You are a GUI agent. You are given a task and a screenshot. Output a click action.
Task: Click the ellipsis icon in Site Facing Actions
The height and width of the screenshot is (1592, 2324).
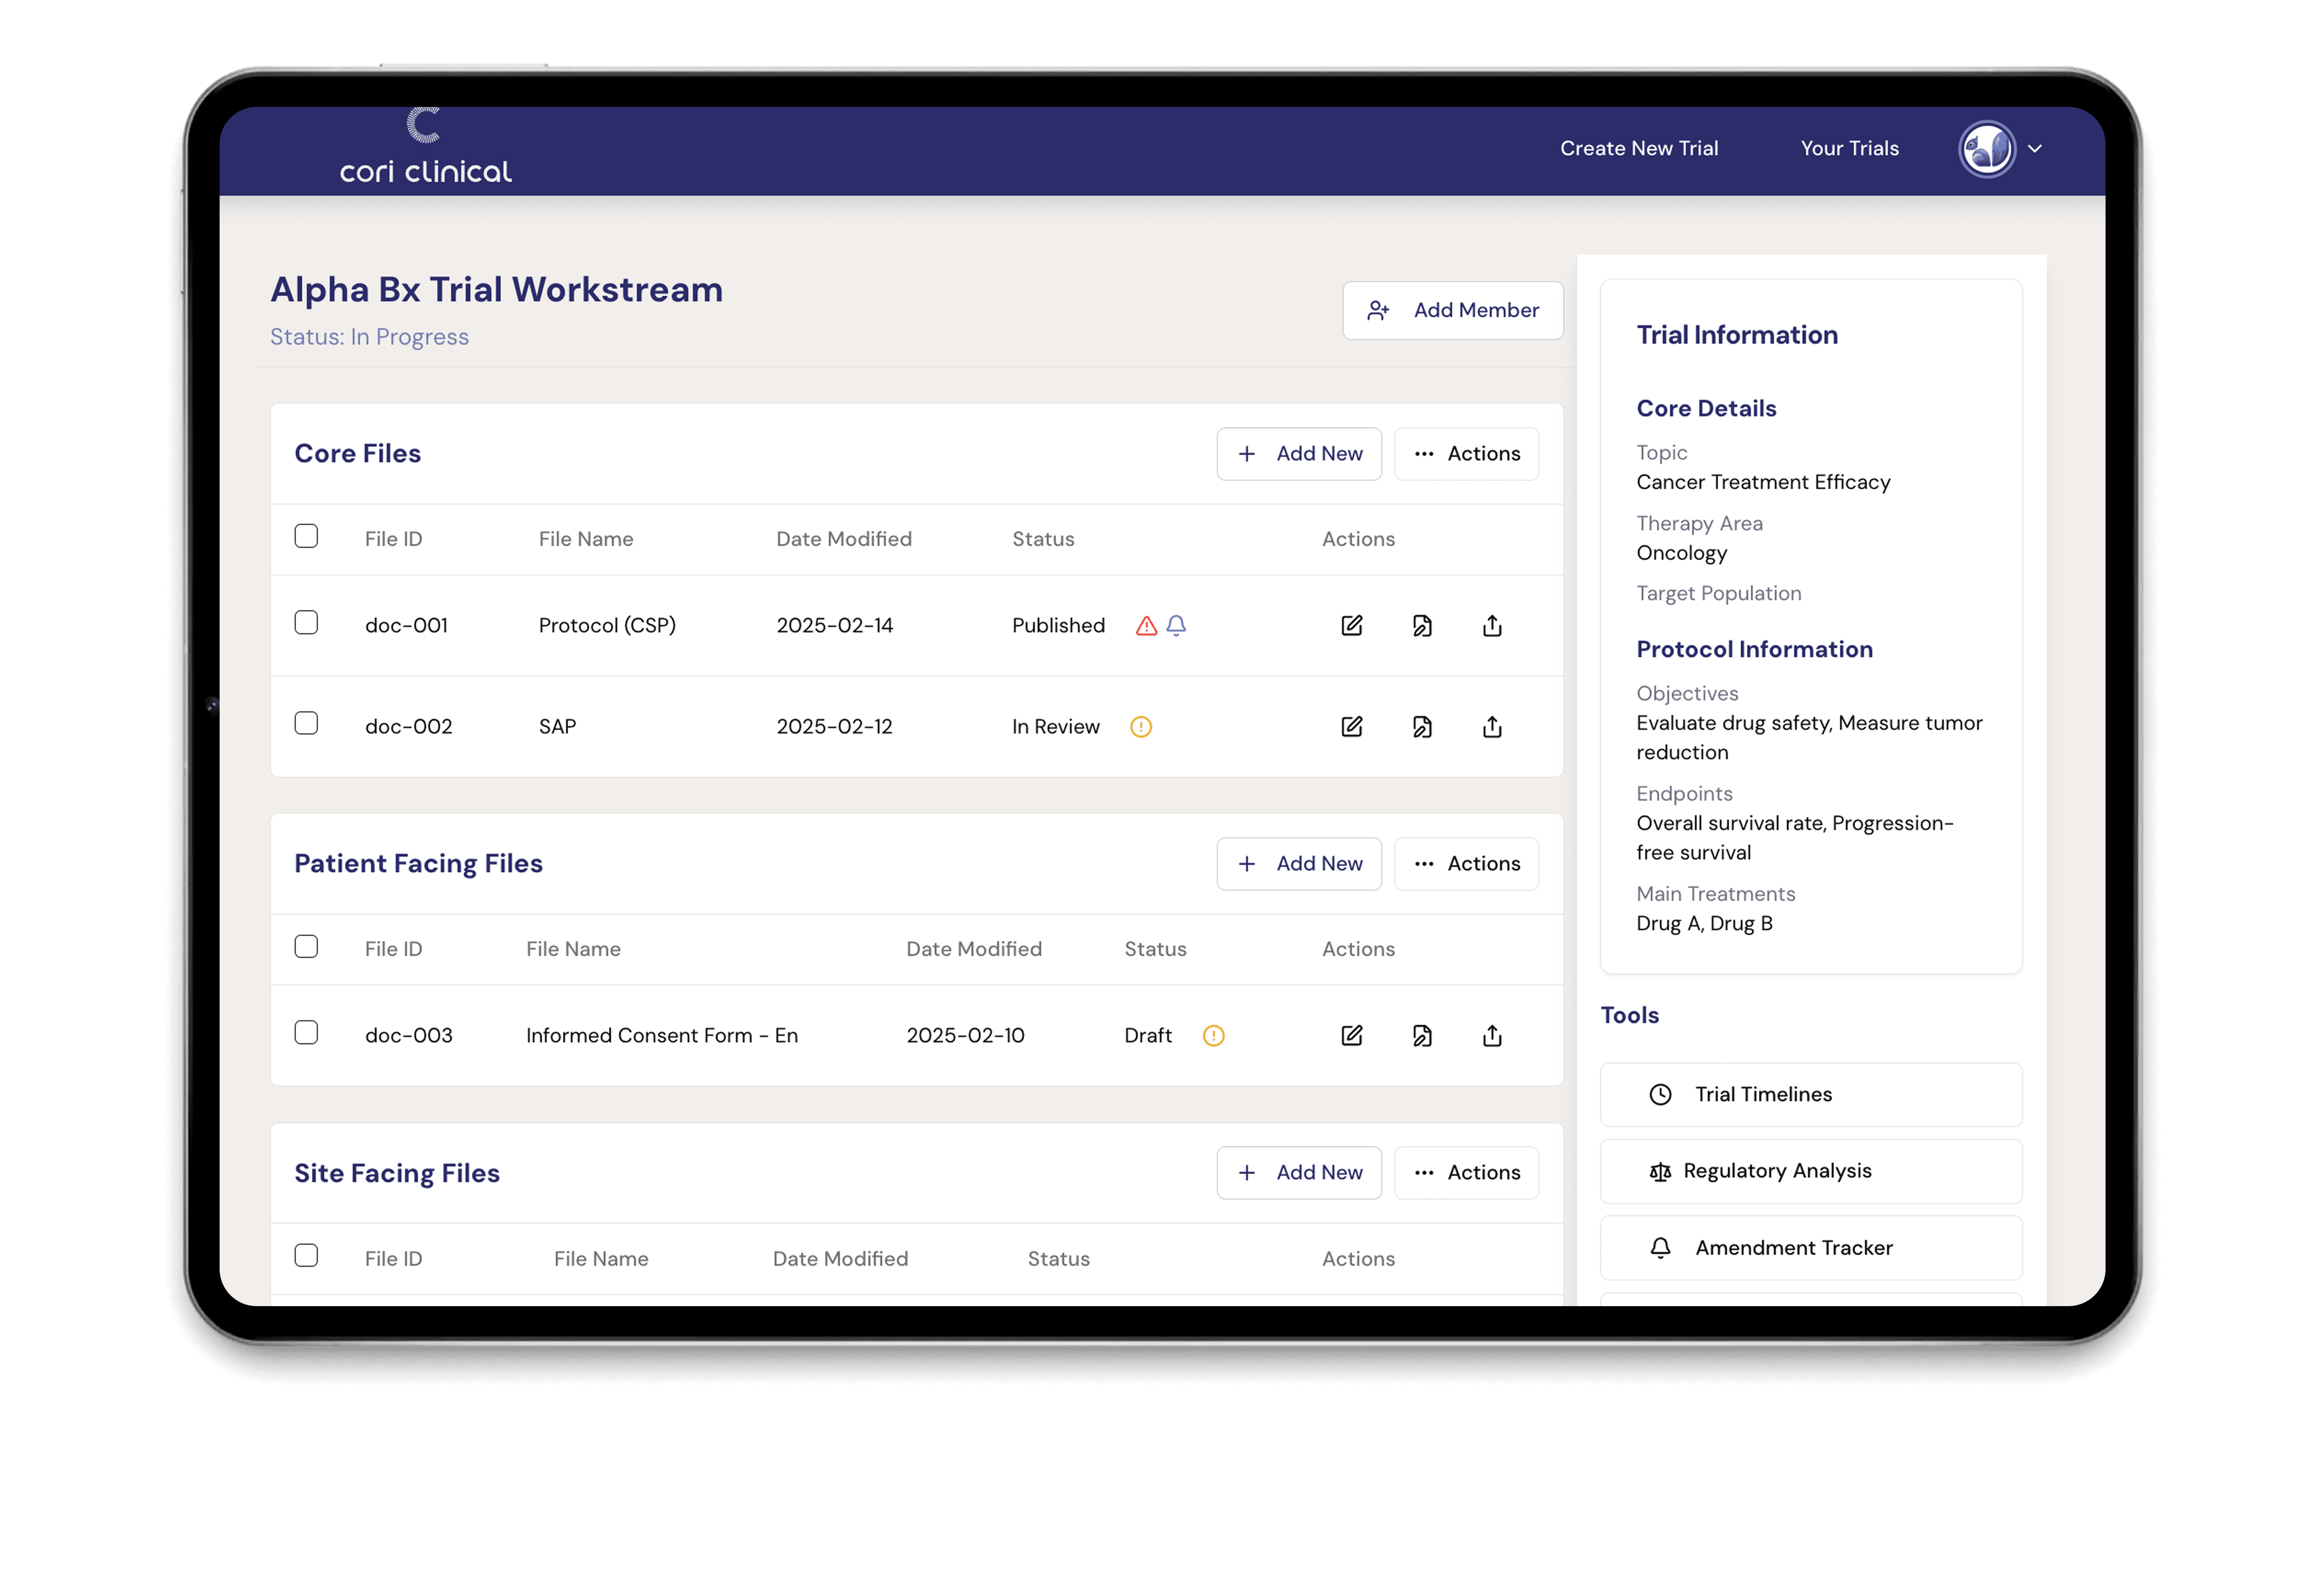point(1424,1173)
